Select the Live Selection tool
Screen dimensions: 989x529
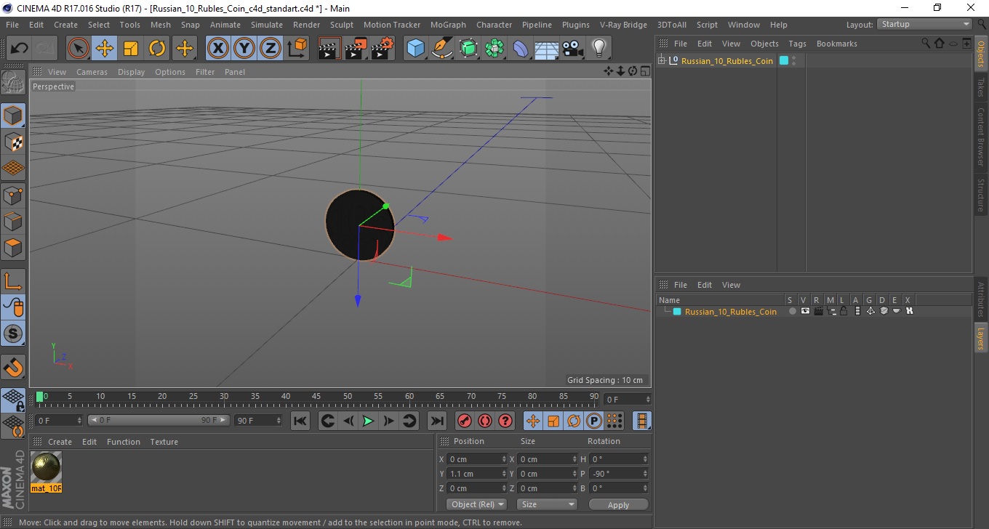pyautogui.click(x=79, y=49)
